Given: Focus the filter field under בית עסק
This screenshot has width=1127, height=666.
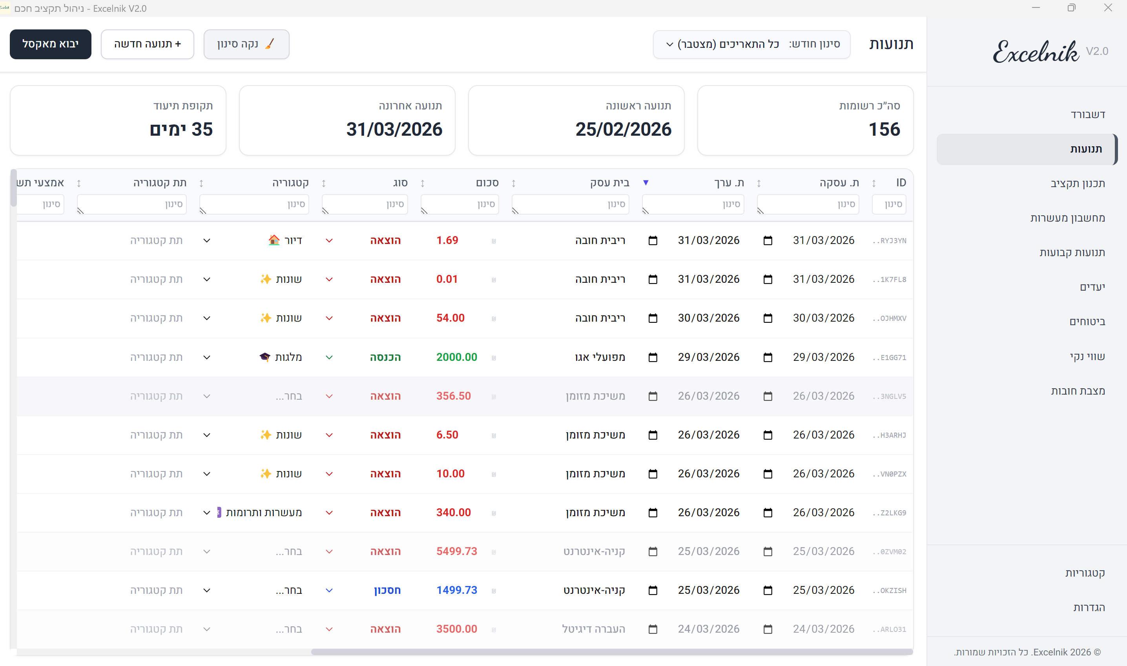Looking at the screenshot, I should coord(570,204).
